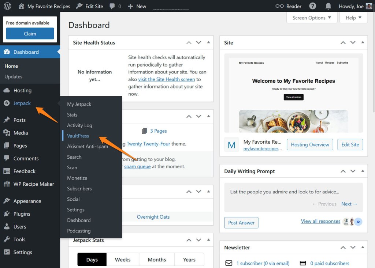
Task: Move Site Health Status panel up
Action: (189, 42)
